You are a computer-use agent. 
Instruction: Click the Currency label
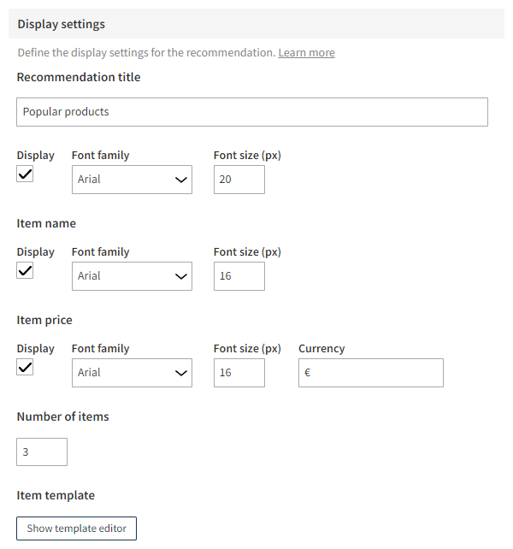pos(321,349)
